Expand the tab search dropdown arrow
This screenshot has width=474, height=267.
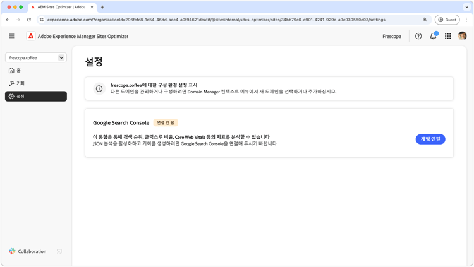tap(467, 7)
